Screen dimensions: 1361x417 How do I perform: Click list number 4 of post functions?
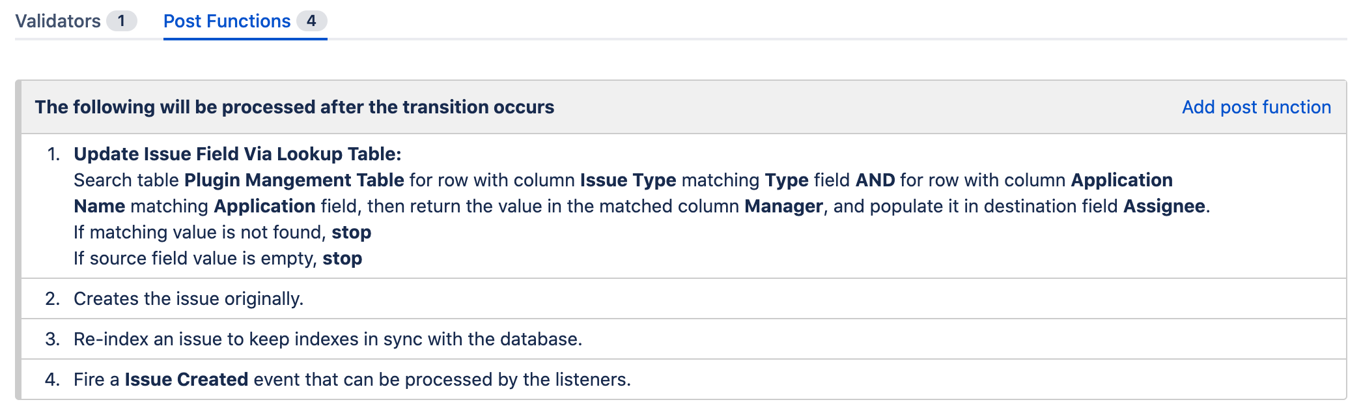[53, 379]
